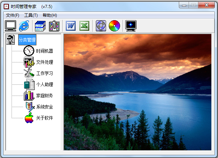The image size is (218, 158).
Task: Click the stacked windows toolbar icon
Action: (x=40, y=26)
